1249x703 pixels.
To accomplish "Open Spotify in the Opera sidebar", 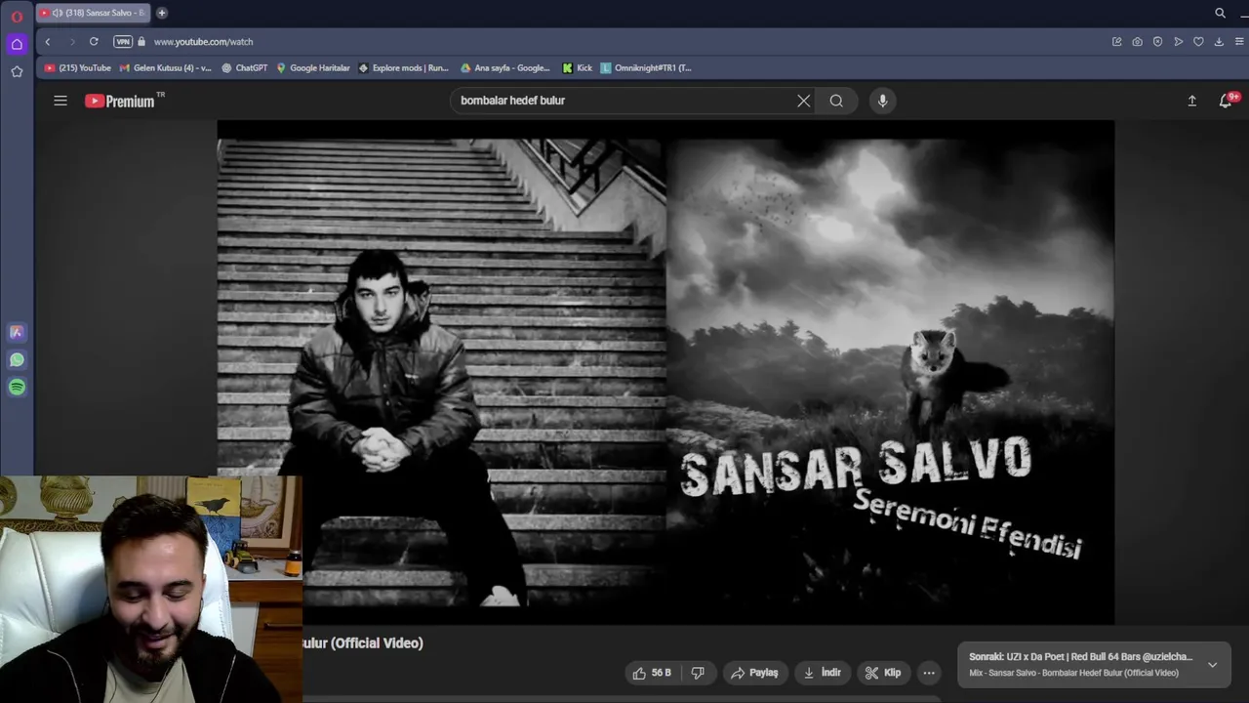I will pos(17,387).
